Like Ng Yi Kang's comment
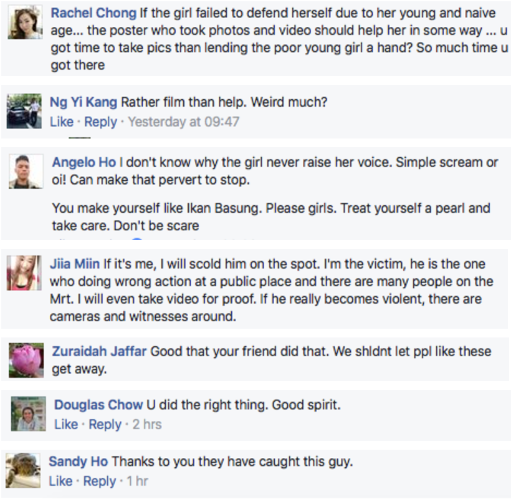 pos(61,122)
